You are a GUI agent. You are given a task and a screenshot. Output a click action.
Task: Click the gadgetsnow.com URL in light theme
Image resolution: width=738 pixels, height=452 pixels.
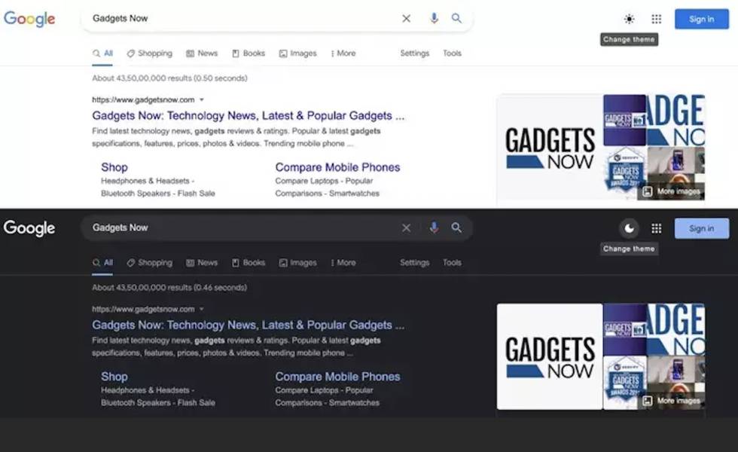(x=143, y=99)
